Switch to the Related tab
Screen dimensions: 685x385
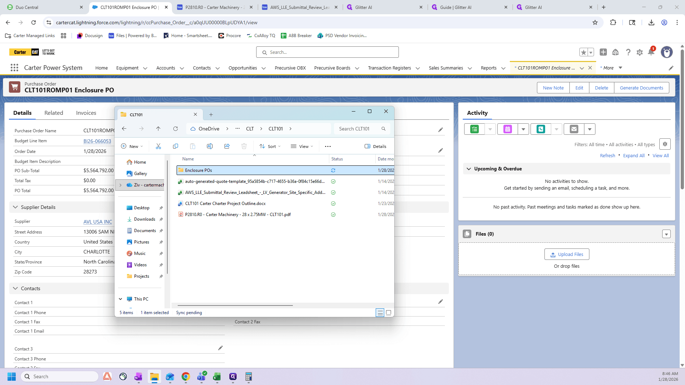tap(54, 113)
